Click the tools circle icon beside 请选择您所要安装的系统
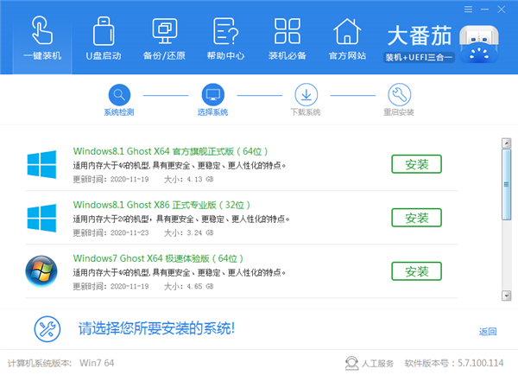Screen dimensions: 518x375 point(47,329)
